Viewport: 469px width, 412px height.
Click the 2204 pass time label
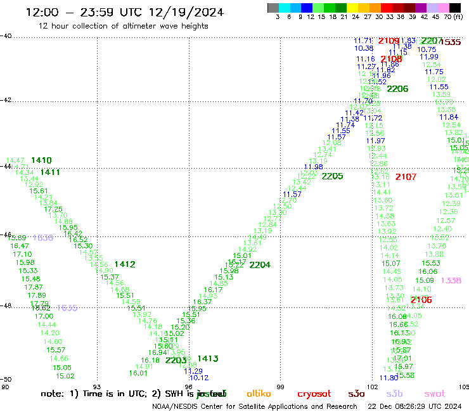(260, 265)
